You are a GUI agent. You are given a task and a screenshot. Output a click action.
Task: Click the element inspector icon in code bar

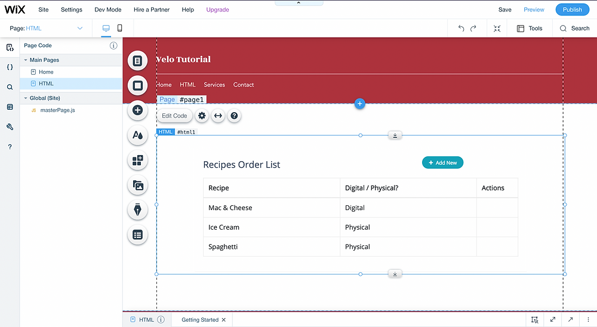[535, 320]
